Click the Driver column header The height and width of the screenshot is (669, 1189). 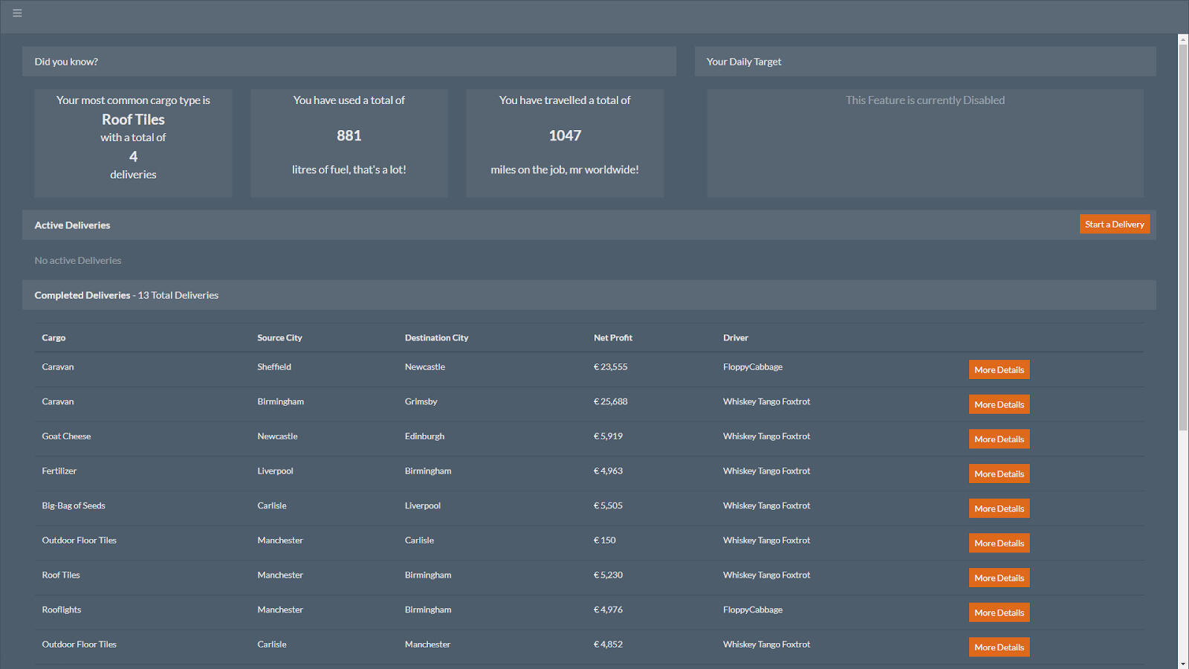735,338
